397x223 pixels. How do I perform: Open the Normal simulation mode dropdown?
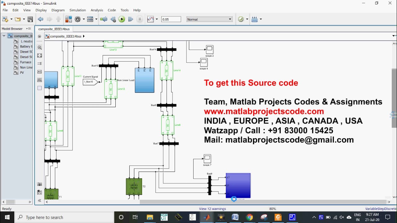209,19
